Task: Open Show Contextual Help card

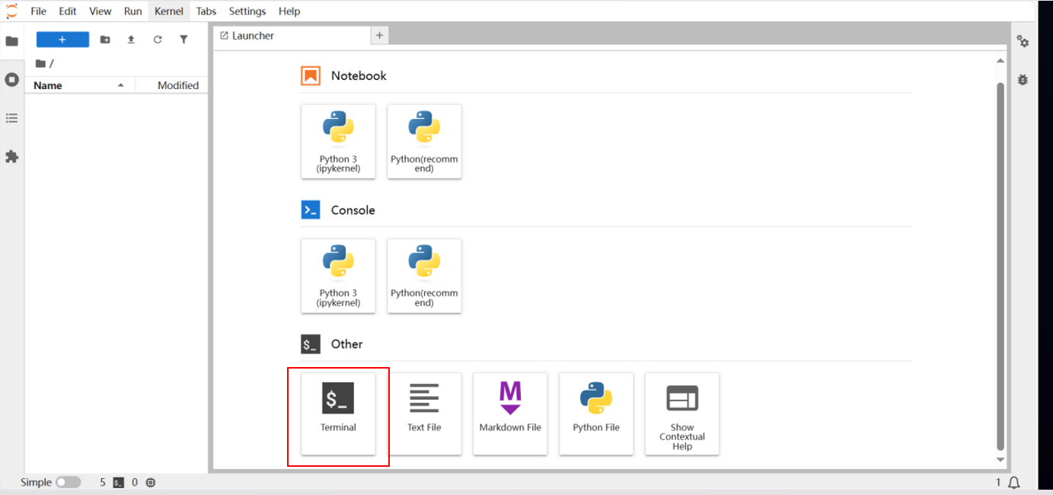Action: 681,414
